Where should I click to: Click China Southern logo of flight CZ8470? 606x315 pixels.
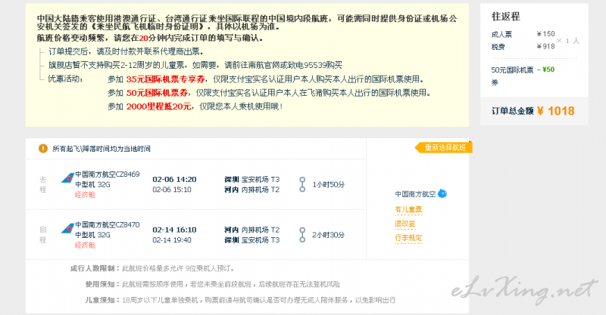[x=67, y=229]
